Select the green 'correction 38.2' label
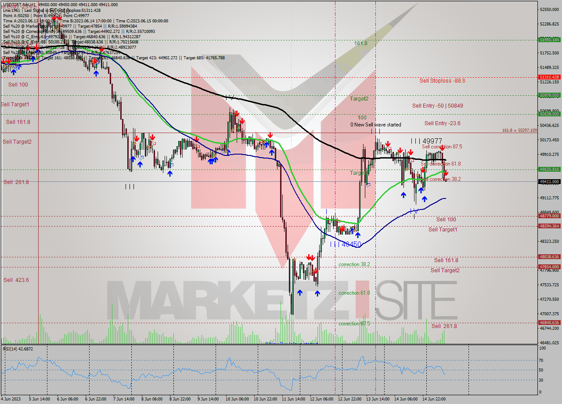Image resolution: width=562 pixels, height=404 pixels. [x=354, y=264]
